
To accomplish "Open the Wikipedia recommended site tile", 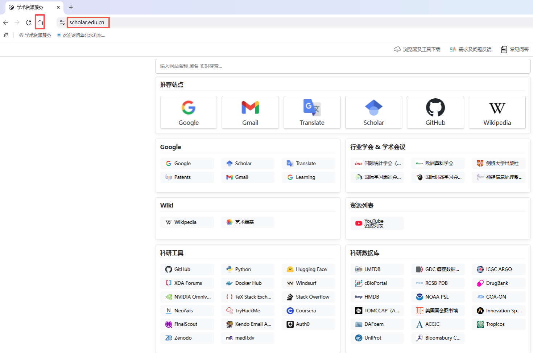I will point(497,112).
